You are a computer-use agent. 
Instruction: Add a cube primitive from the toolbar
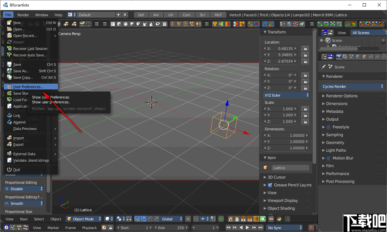point(119,24)
